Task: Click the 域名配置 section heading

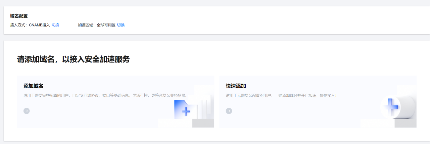Action: [19, 16]
